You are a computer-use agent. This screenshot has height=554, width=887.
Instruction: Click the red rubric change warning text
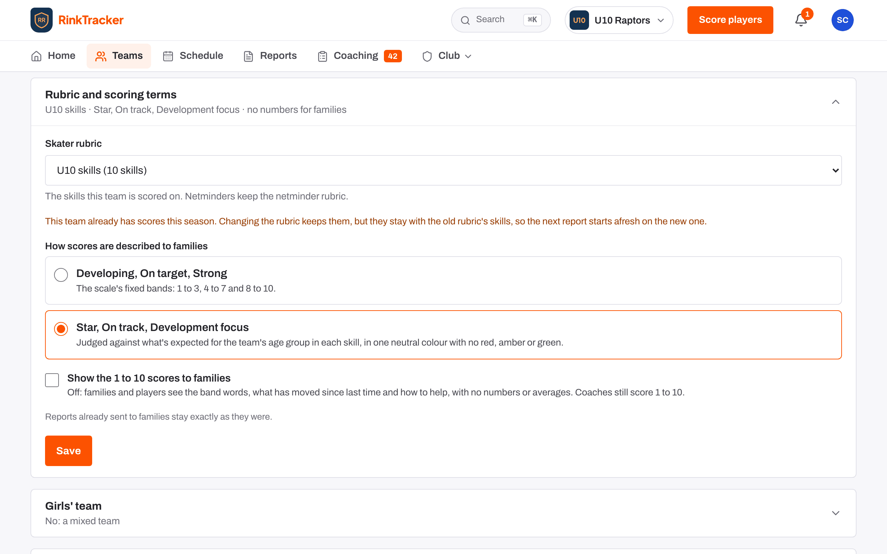[376, 221]
